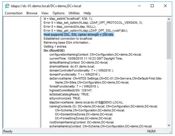The height and width of the screenshot is (136, 175).
Task: Click the schemaNamingContext entry
Action: pyautogui.click(x=101, y=126)
